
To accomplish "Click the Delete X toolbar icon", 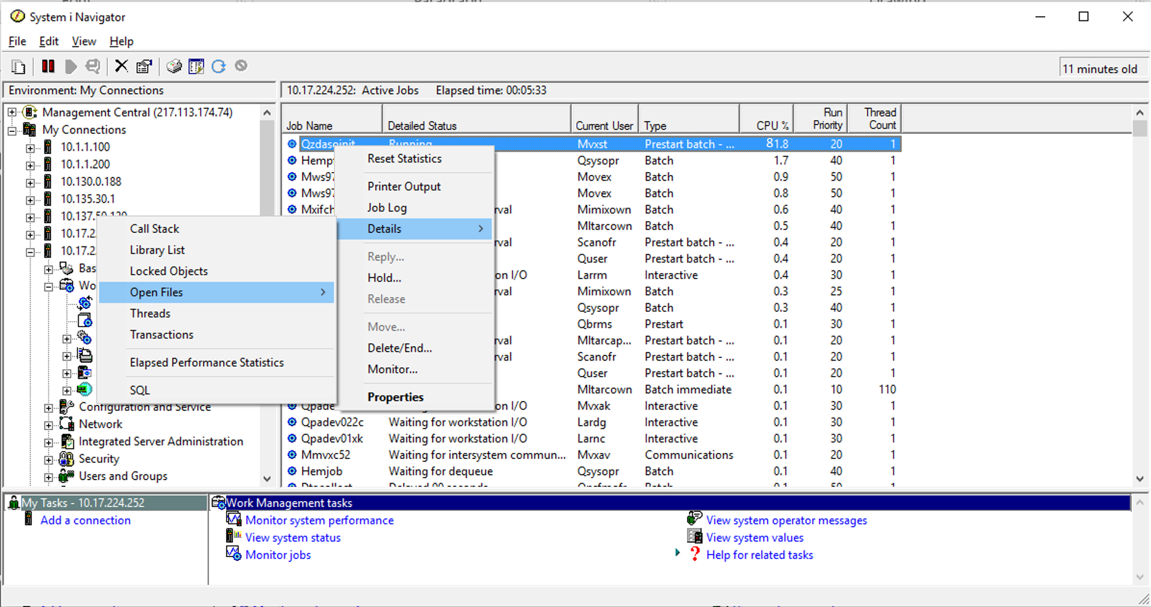I will click(121, 67).
